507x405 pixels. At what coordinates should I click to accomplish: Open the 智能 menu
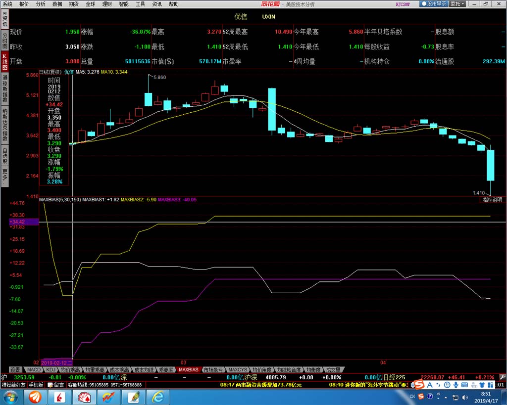coord(123,4)
